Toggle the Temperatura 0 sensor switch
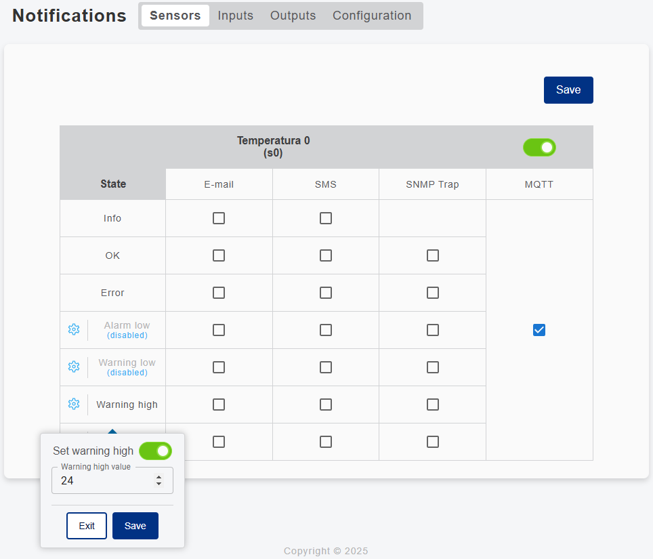The height and width of the screenshot is (559, 653). tap(539, 147)
